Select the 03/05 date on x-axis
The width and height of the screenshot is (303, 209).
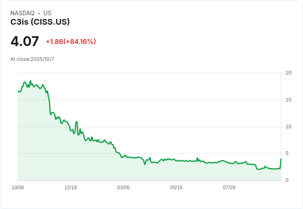tap(123, 188)
